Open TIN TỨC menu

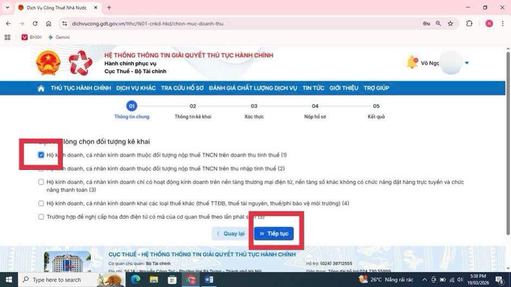click(x=313, y=88)
